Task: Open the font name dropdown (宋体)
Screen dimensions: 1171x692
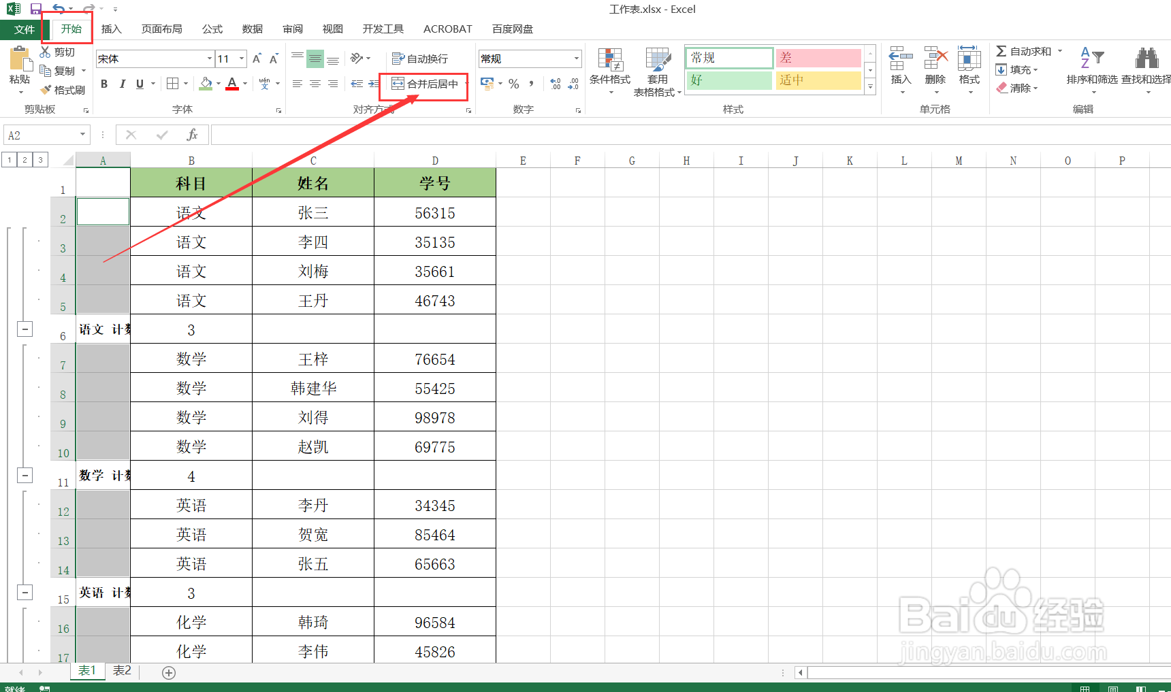Action: [210, 59]
